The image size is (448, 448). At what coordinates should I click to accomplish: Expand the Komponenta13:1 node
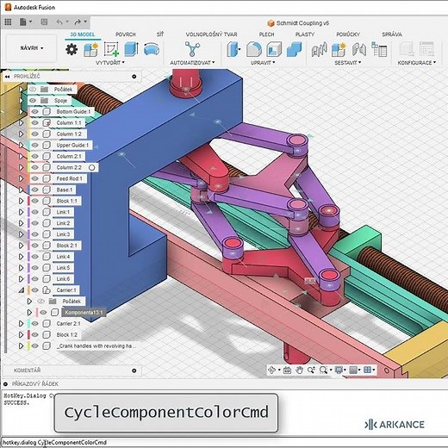29,312
